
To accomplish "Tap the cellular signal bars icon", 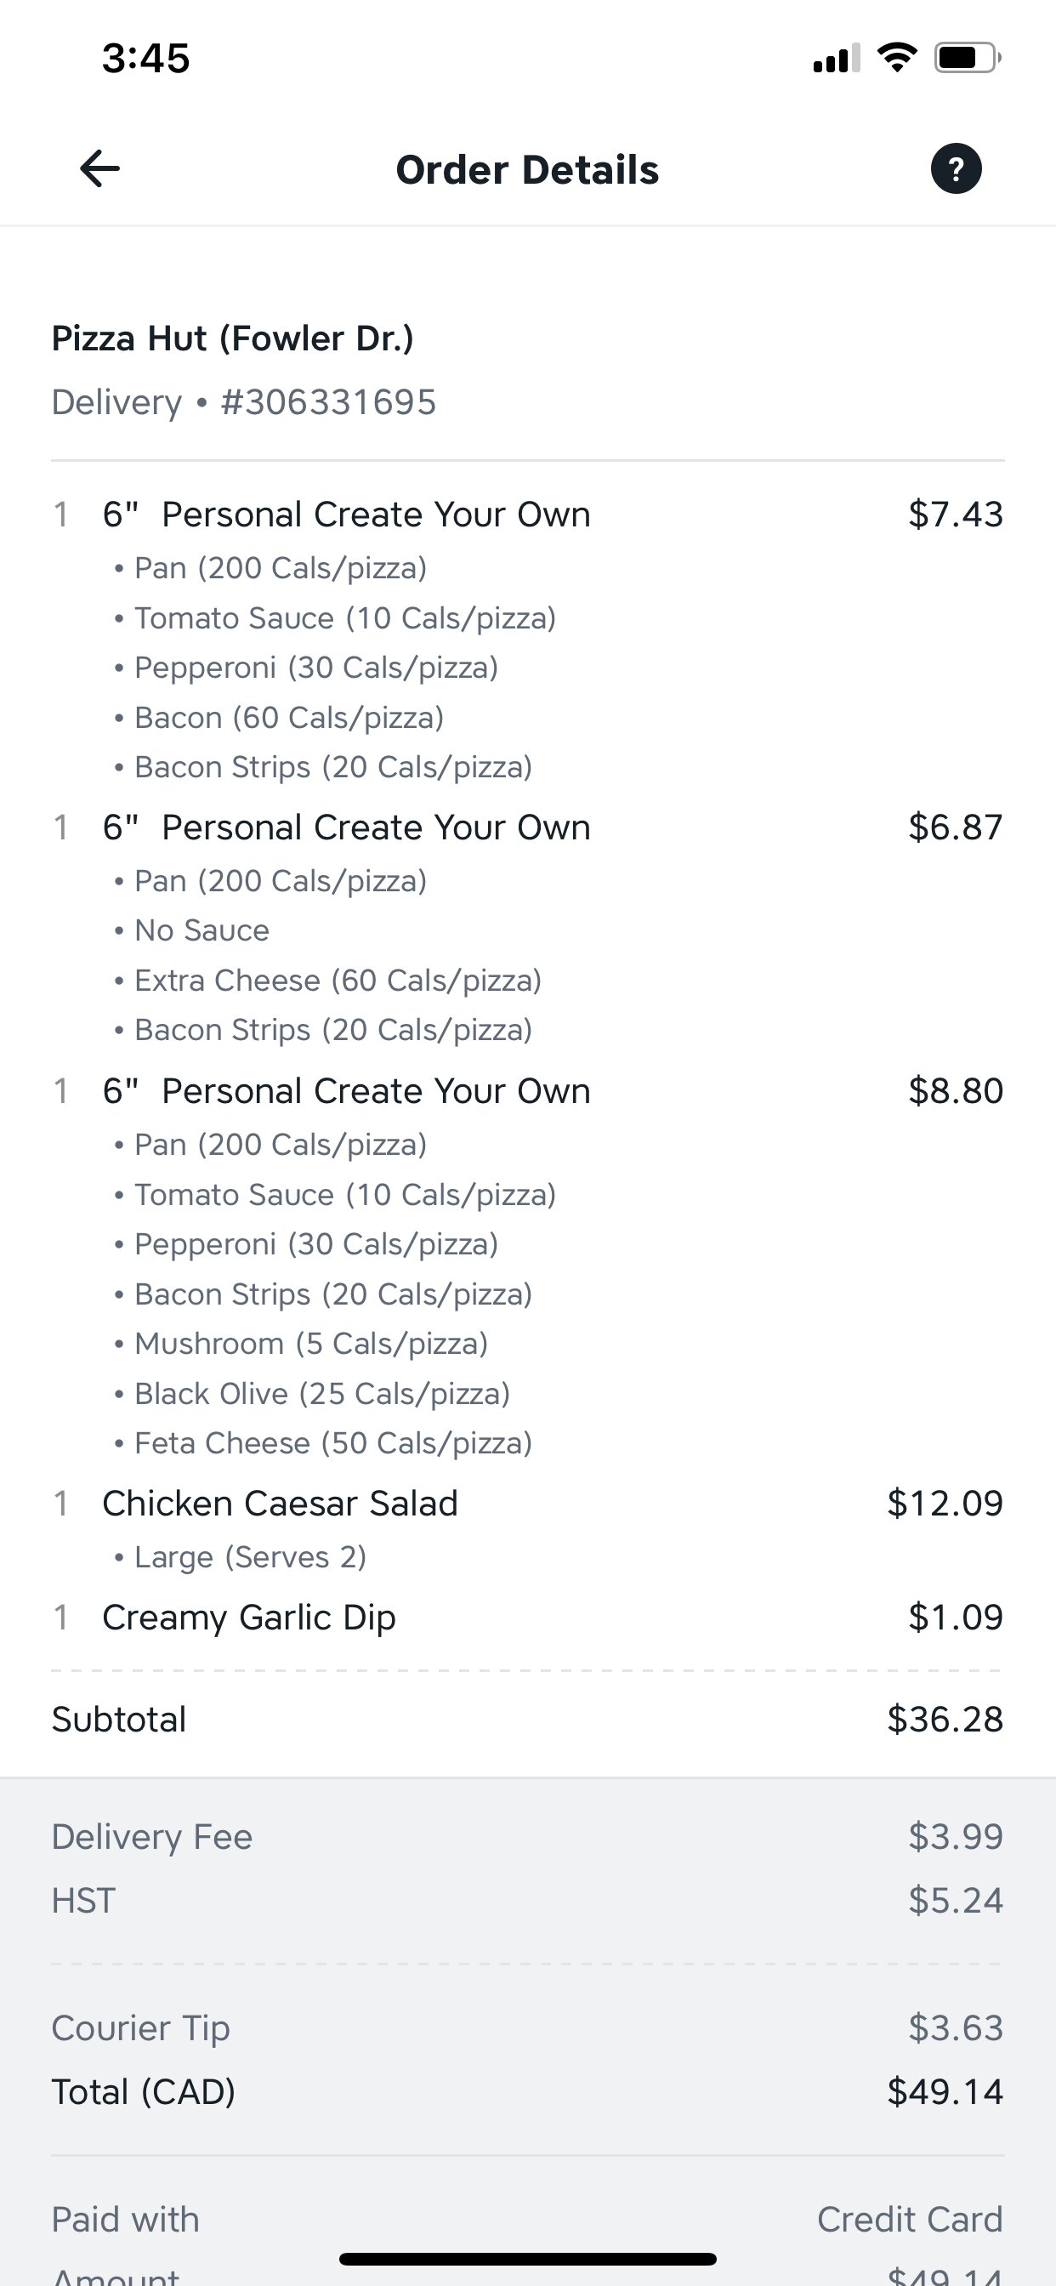I will pos(836,59).
